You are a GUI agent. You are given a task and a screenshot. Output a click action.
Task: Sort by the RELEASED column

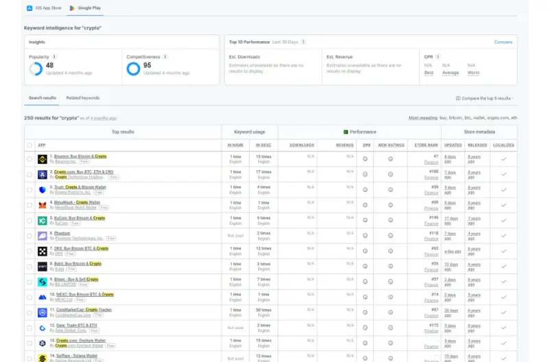(477, 145)
